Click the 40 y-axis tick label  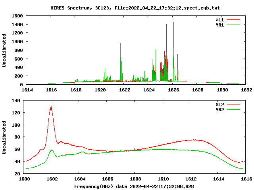[17, 161]
